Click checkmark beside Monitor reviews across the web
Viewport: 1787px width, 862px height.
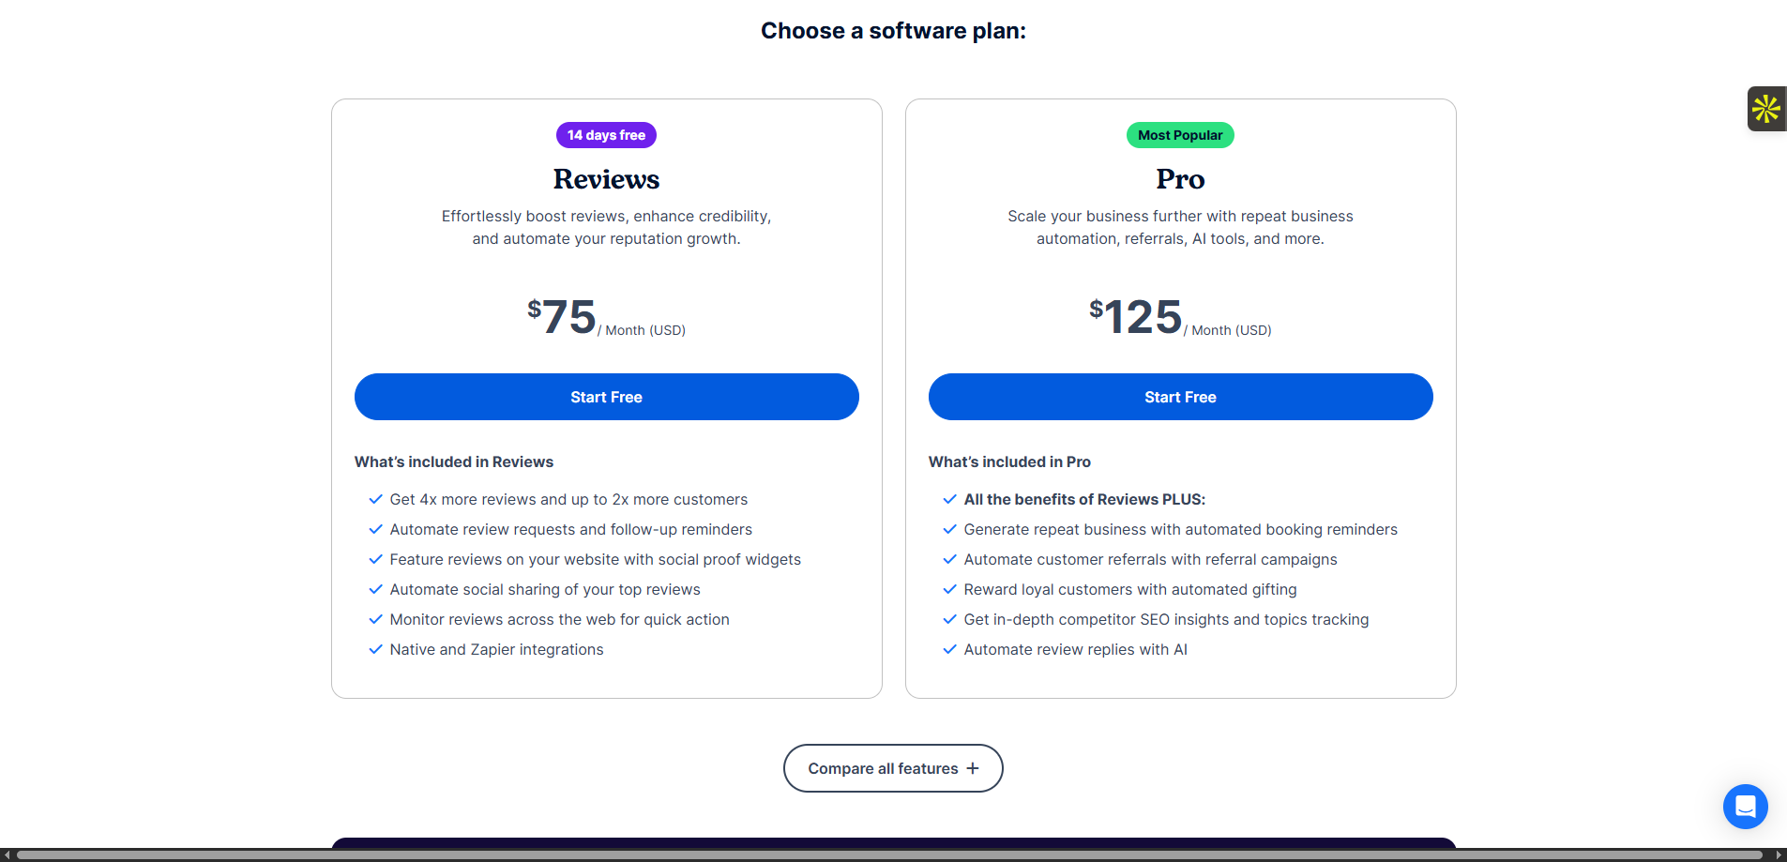(375, 619)
